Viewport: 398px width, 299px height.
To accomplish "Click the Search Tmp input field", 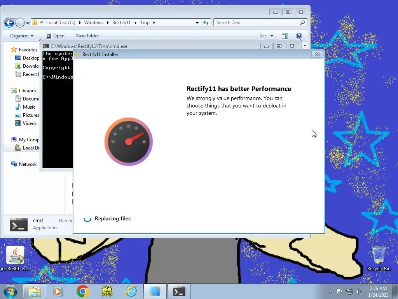I will tap(257, 23).
